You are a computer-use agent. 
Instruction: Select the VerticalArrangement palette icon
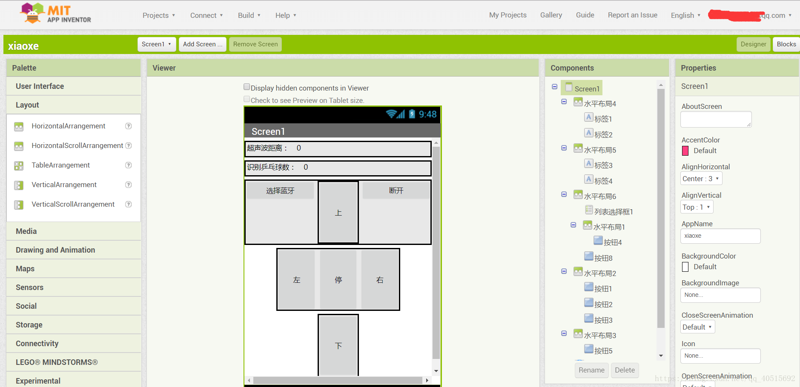pyautogui.click(x=19, y=185)
